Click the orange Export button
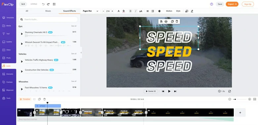The image size is (258, 125). 232,4
